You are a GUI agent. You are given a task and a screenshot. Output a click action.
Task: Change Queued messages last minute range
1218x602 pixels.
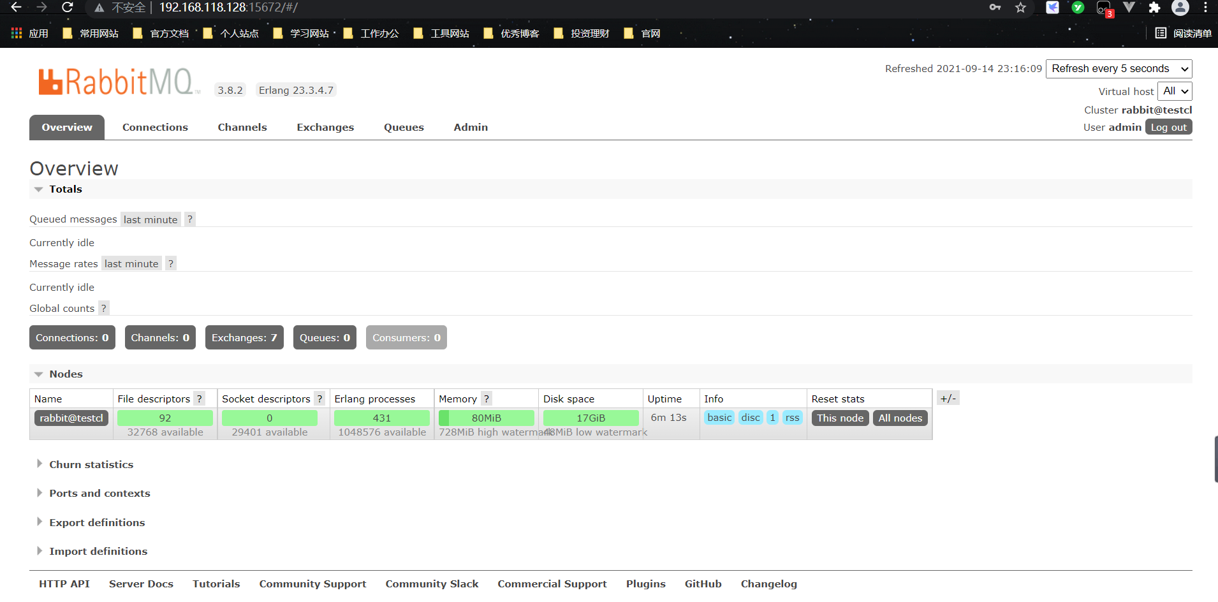[x=150, y=219]
